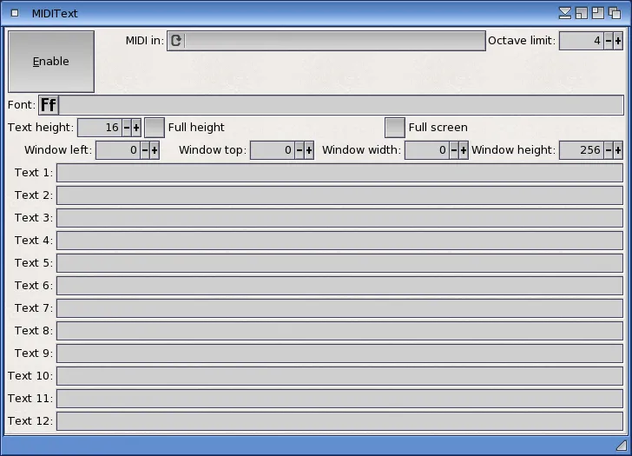Increment the Window left value
Screen dimensions: 632x456
click(155, 150)
